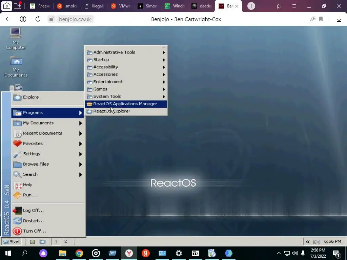Expand Programs arrow in Start menu
The width and height of the screenshot is (347, 260).
click(x=81, y=113)
